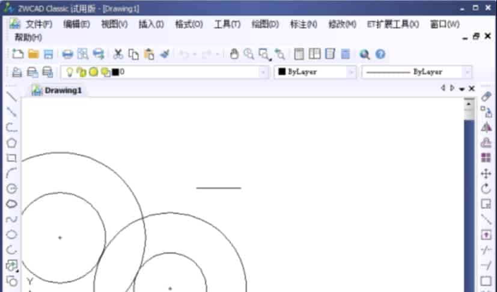The height and width of the screenshot is (292, 497).
Task: Expand the Undo history arrow
Action: pyautogui.click(x=195, y=54)
